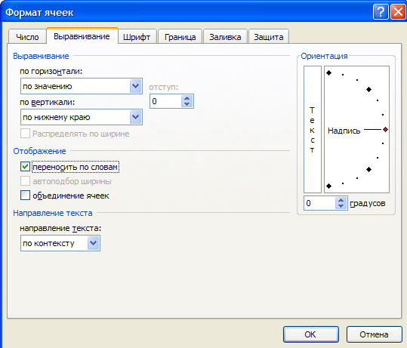Expand the по горизонтали dropdown arrow
Screen dimensions: 407x348
click(135, 86)
